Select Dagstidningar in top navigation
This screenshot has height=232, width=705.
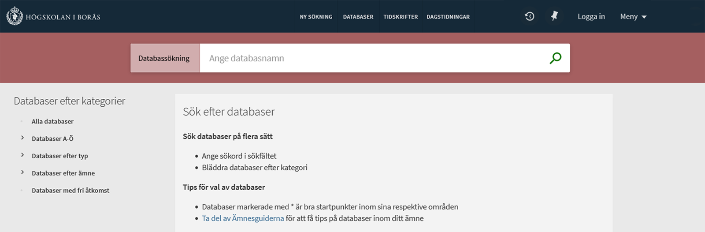(x=448, y=17)
